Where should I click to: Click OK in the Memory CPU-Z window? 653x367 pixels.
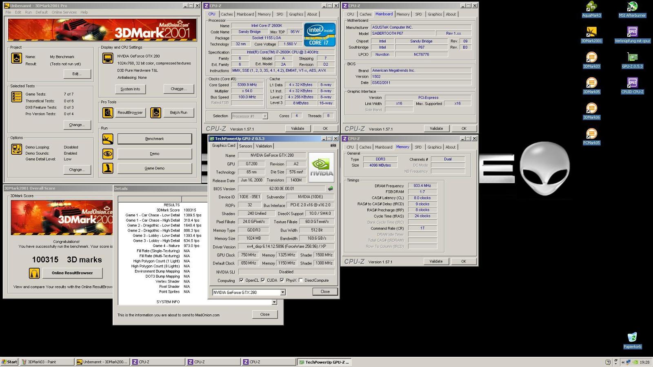pyautogui.click(x=464, y=261)
